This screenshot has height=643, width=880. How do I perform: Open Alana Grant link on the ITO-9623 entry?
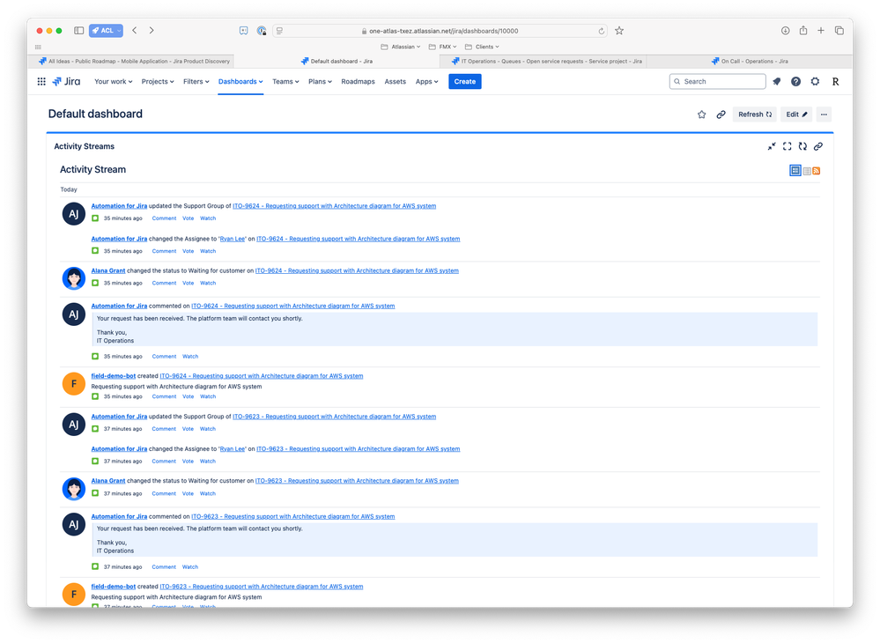107,481
